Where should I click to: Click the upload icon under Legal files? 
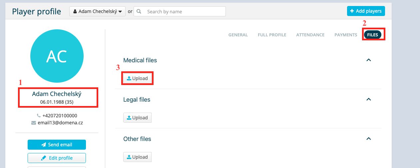(x=129, y=118)
